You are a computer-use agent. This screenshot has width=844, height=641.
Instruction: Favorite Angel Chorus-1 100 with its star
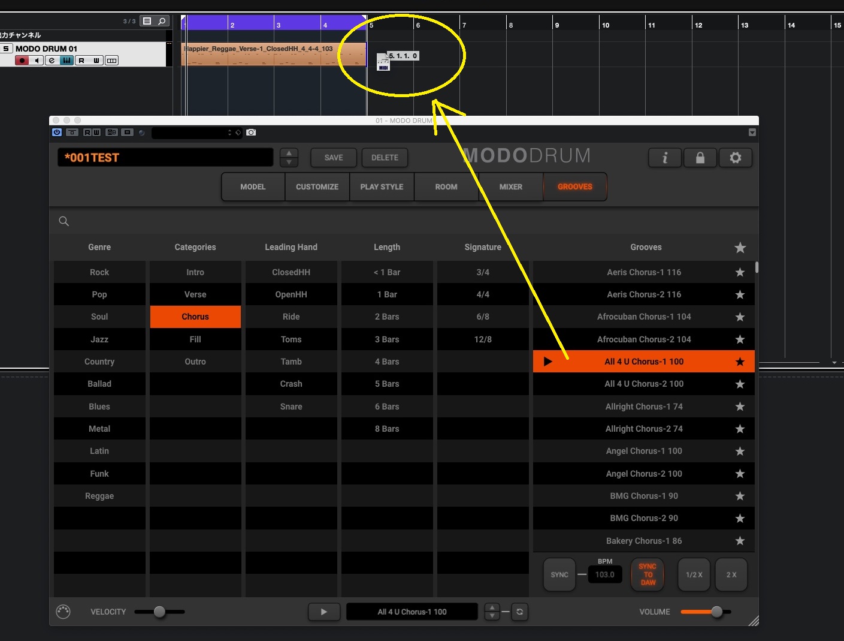click(x=740, y=451)
